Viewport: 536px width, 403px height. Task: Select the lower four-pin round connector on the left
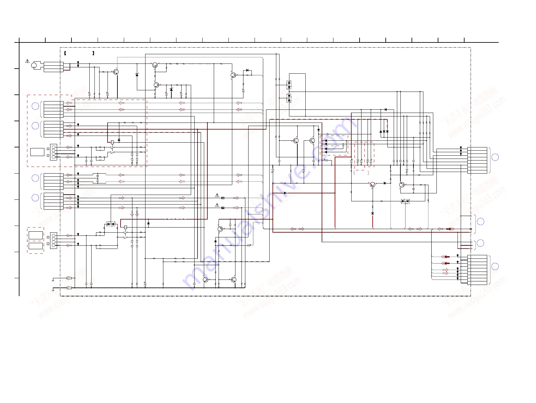click(53, 240)
